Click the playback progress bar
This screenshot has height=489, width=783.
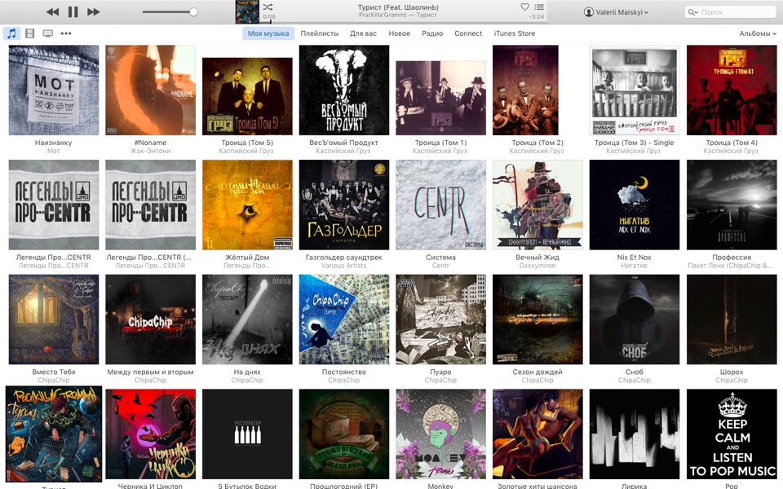[402, 23]
